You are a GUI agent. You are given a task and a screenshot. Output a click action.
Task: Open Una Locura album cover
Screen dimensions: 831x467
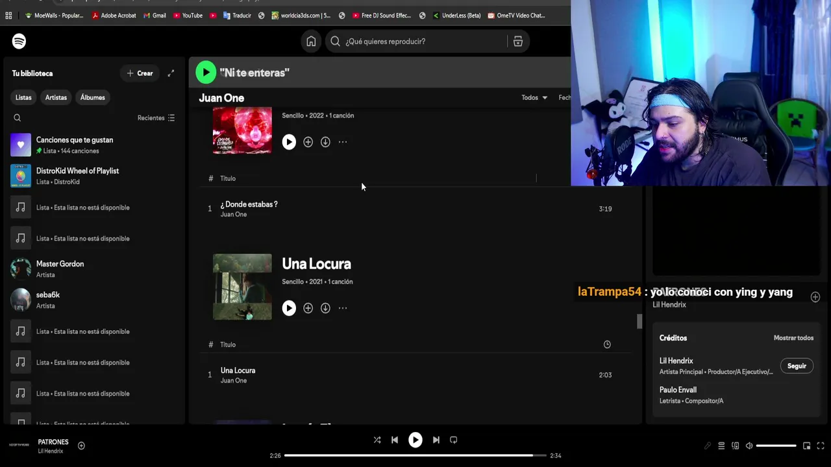click(x=242, y=287)
